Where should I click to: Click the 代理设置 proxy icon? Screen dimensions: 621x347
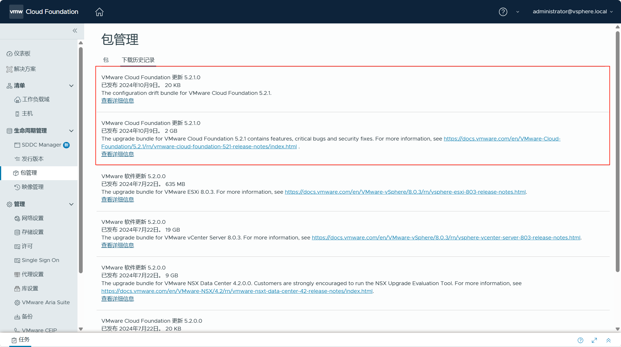click(x=17, y=274)
